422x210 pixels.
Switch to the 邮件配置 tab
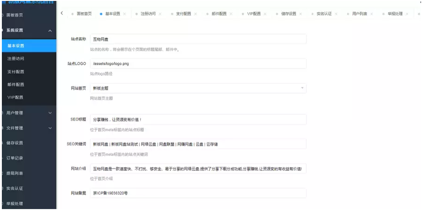pos(219,14)
